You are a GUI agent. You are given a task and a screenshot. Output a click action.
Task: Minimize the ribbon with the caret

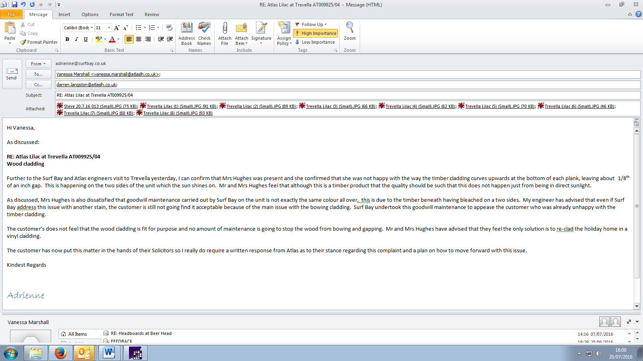click(630, 14)
